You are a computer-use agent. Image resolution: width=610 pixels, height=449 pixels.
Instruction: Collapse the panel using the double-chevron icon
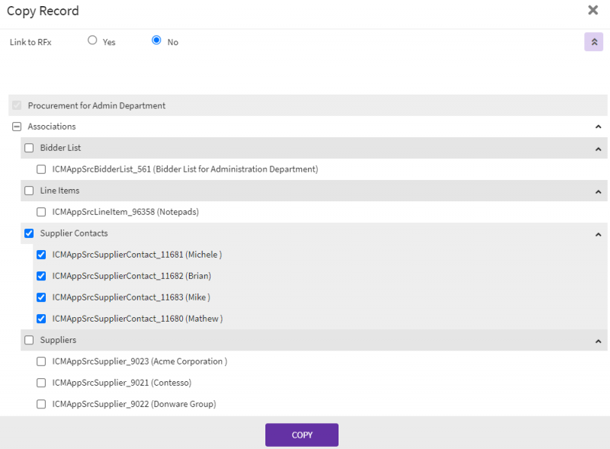pos(593,42)
